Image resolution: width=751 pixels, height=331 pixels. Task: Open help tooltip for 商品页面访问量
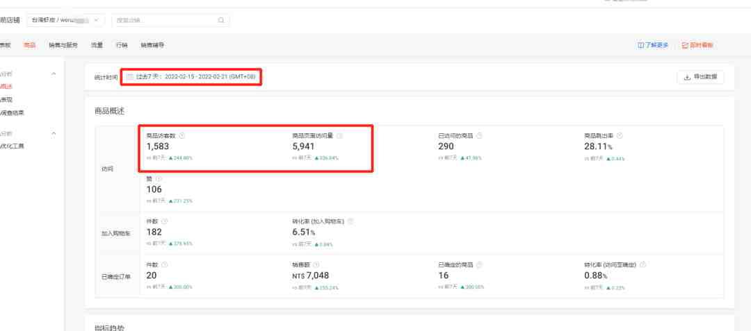tap(339, 135)
